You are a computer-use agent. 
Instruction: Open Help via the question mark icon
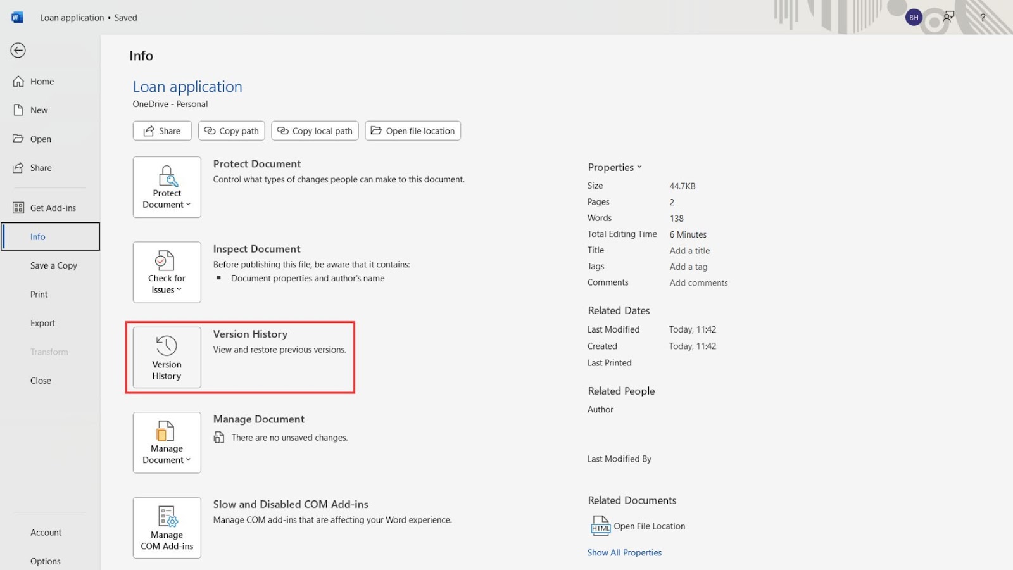[982, 17]
